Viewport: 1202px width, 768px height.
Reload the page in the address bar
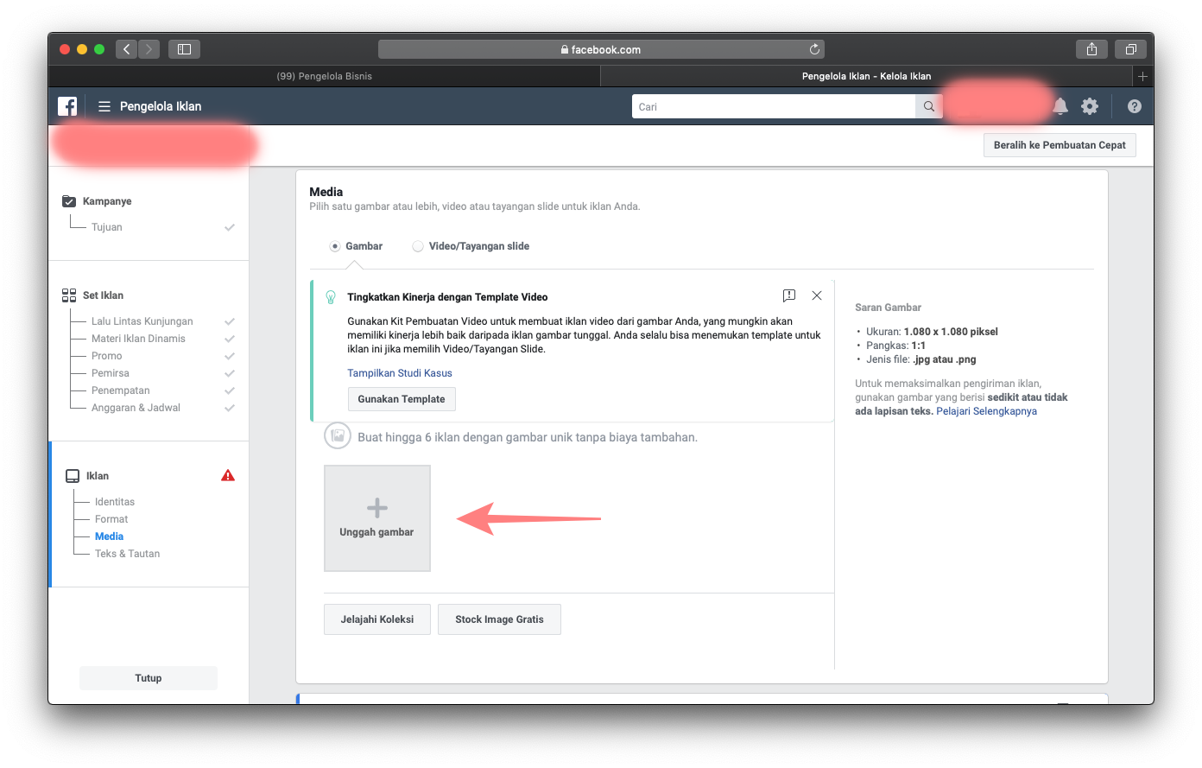click(813, 49)
